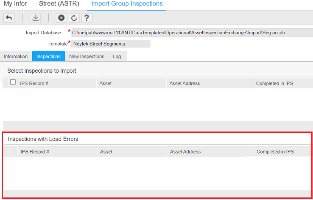Viewport: 313px width, 200px height.
Task: Click the Template field showing Neztek Street Segments
Action: (110, 44)
